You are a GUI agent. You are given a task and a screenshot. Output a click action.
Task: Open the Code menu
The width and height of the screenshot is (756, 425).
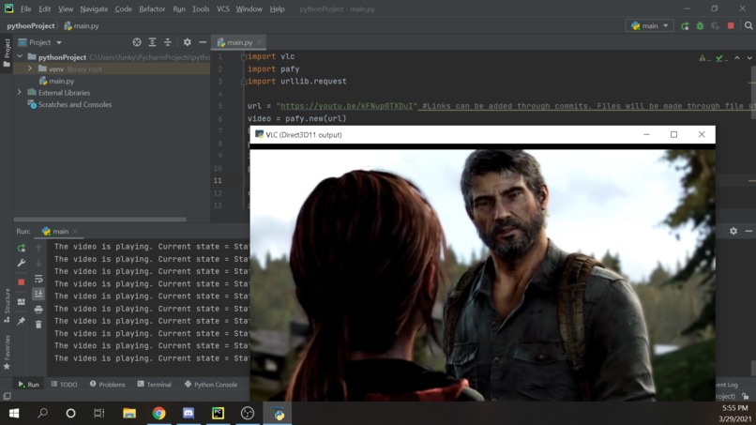tap(123, 9)
